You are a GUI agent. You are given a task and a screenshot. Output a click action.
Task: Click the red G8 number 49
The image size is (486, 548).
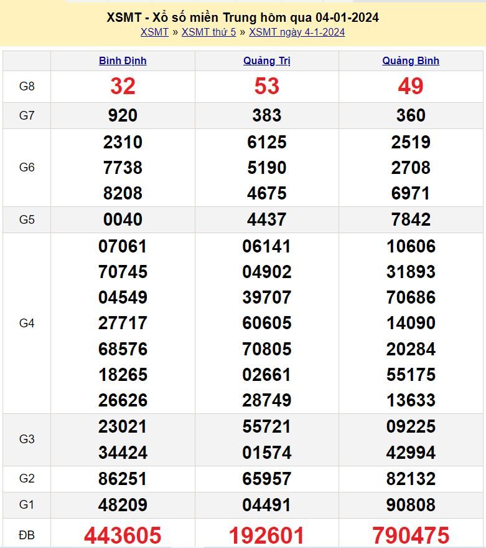tap(411, 86)
